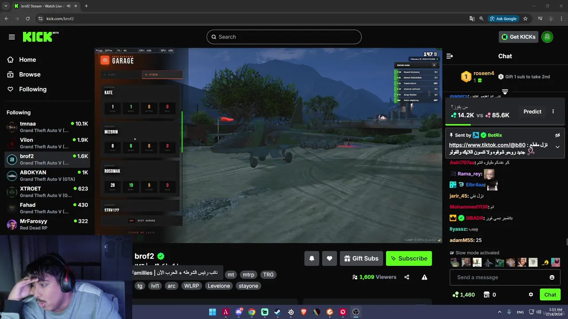Click the notification bell under the stream
This screenshot has height=319, width=568.
click(312, 258)
